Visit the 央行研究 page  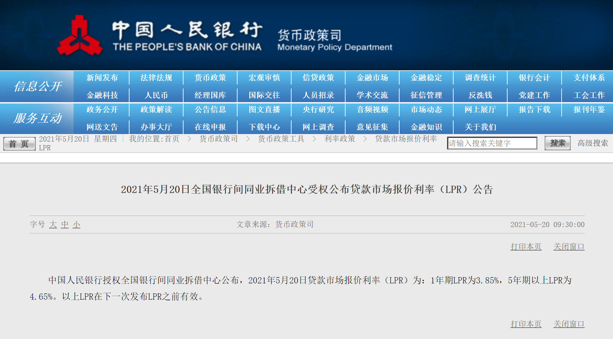pyautogui.click(x=318, y=110)
